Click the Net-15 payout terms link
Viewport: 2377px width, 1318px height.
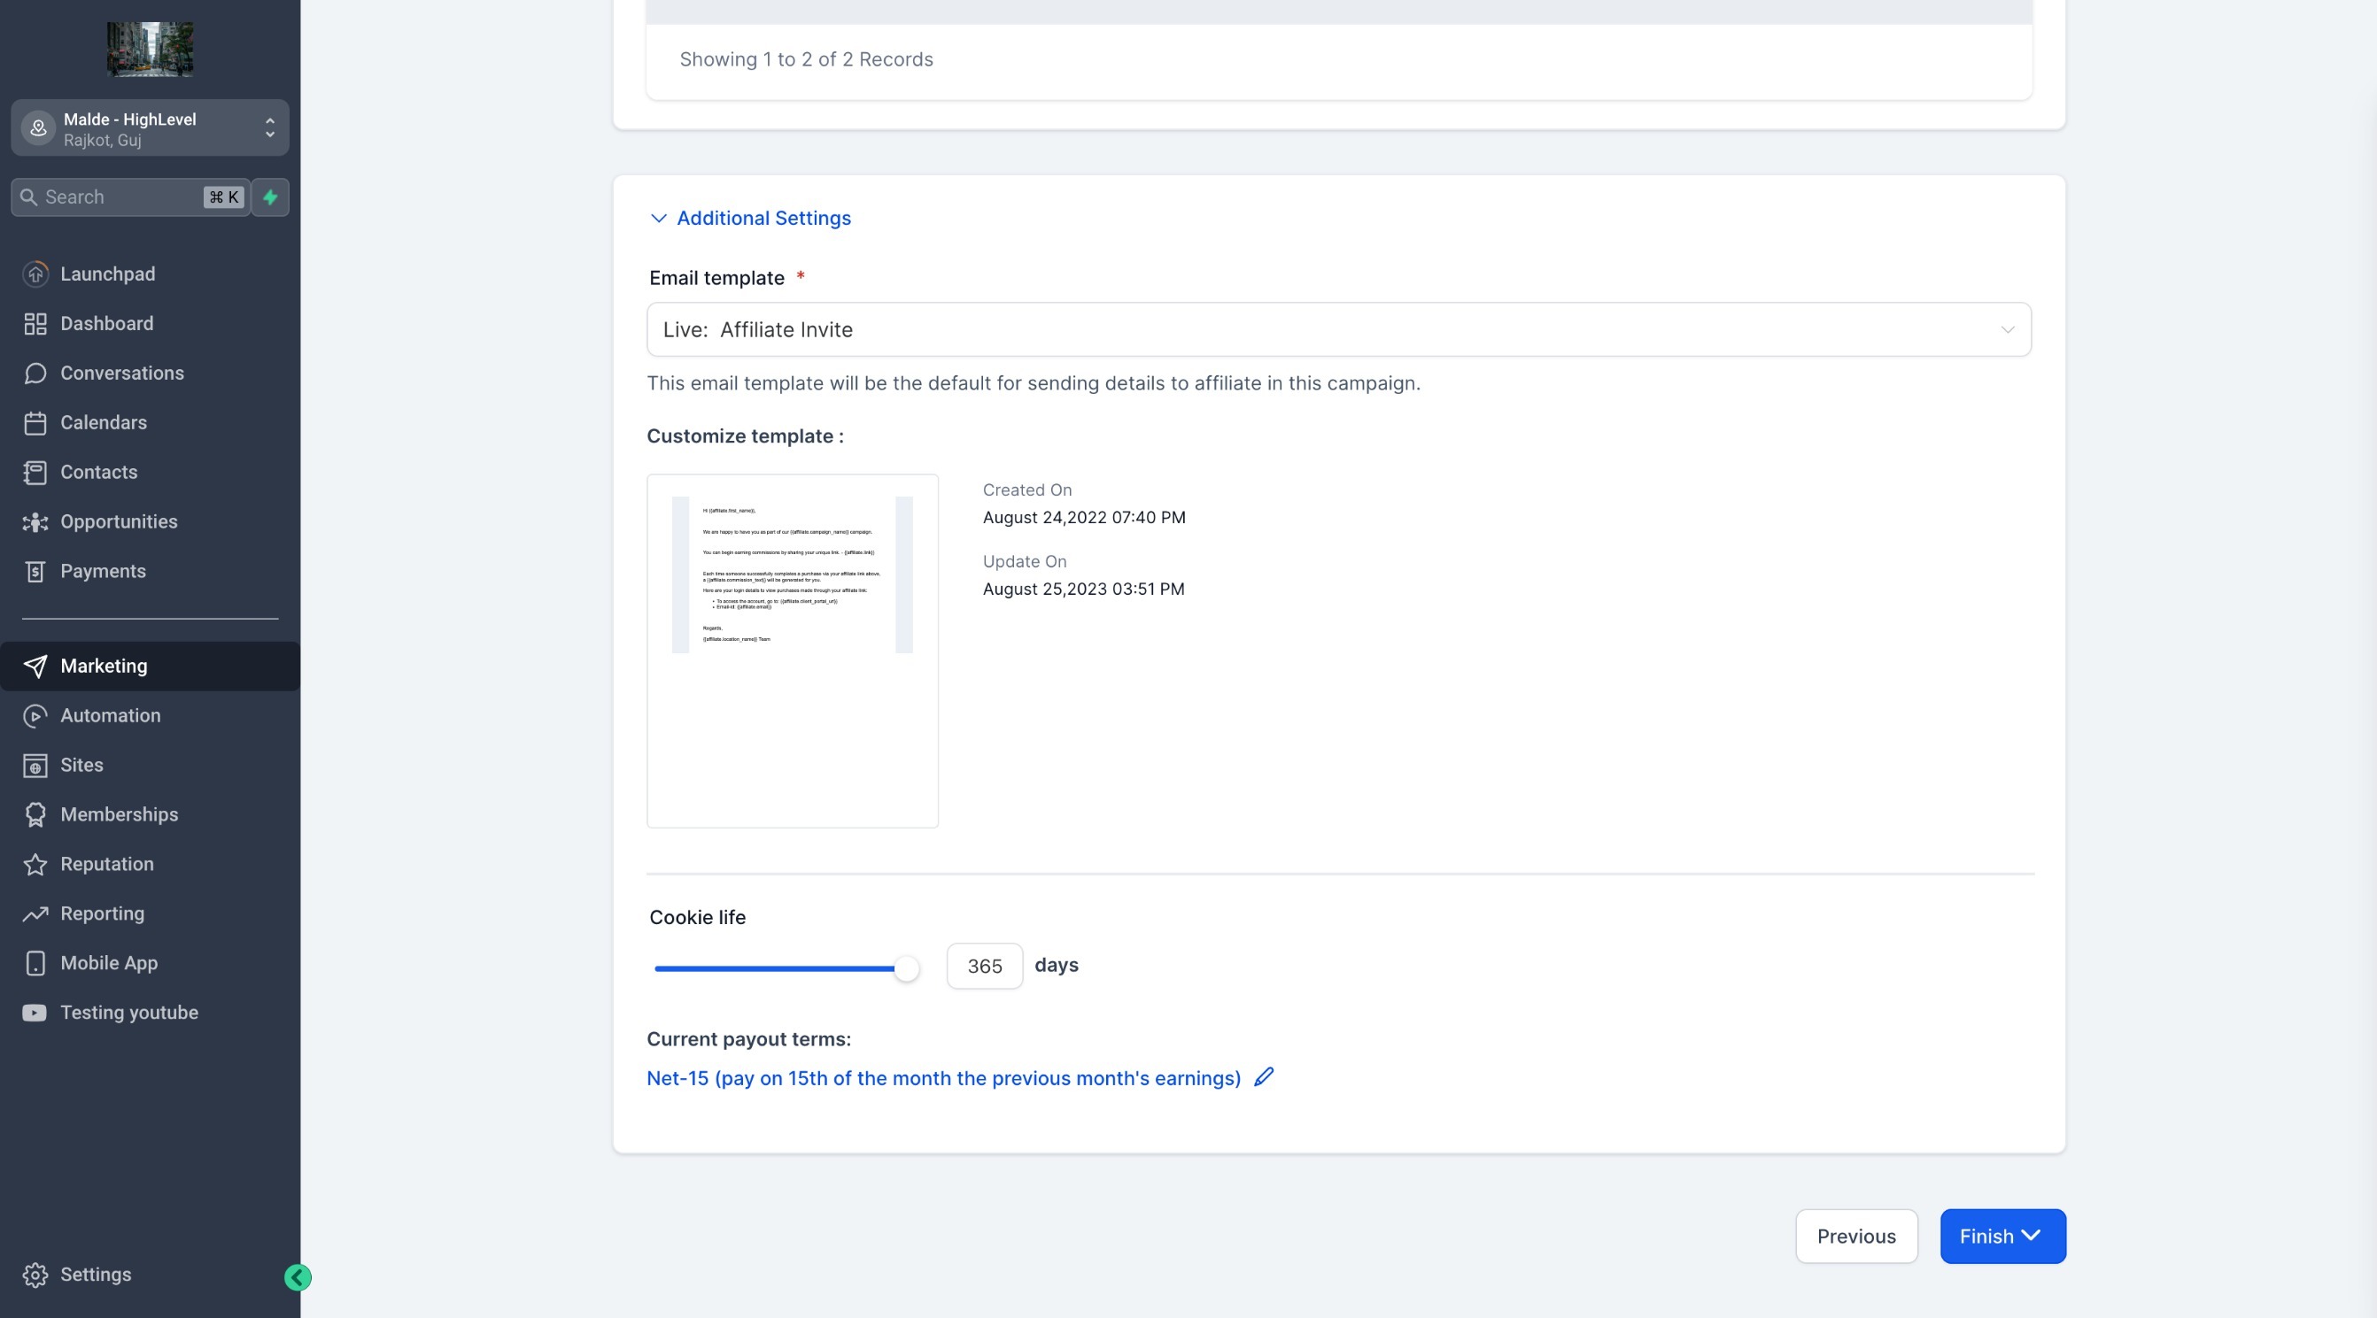coord(943,1078)
